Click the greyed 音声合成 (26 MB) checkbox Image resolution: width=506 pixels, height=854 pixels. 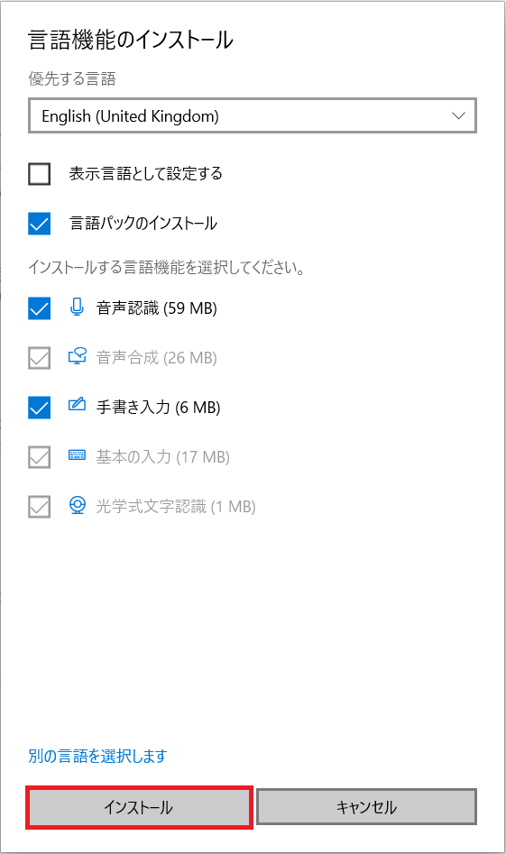tap(39, 358)
